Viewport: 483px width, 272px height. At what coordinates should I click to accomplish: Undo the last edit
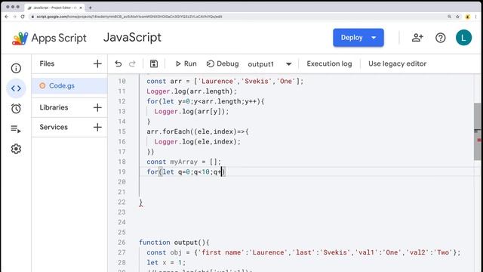click(x=118, y=63)
